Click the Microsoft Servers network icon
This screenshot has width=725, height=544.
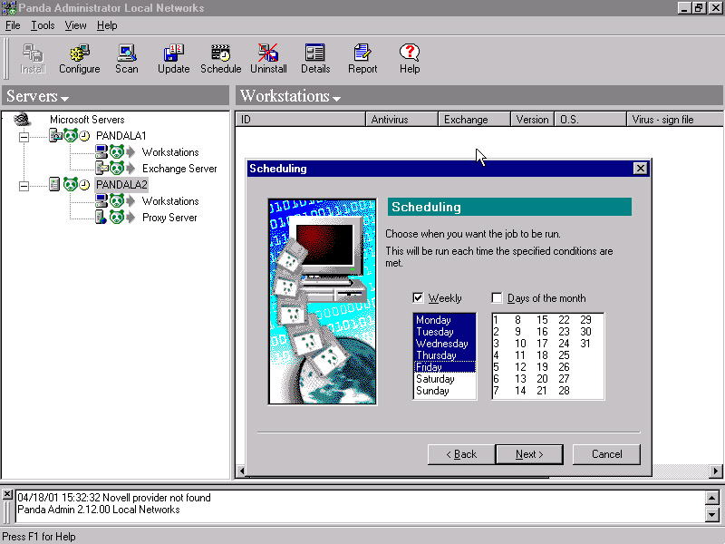pos(22,120)
